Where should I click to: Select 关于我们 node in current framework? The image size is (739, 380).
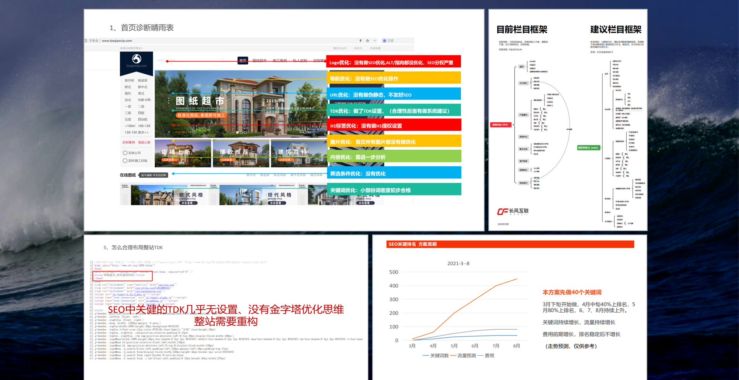click(x=523, y=83)
